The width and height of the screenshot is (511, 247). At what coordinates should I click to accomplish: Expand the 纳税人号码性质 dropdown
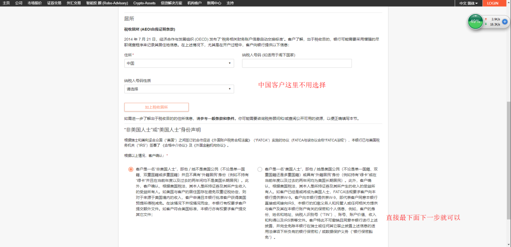coord(179,89)
